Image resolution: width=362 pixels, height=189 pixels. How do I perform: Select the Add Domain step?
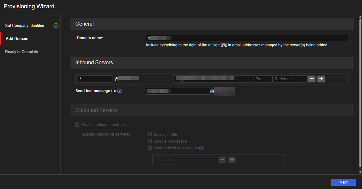click(x=17, y=39)
